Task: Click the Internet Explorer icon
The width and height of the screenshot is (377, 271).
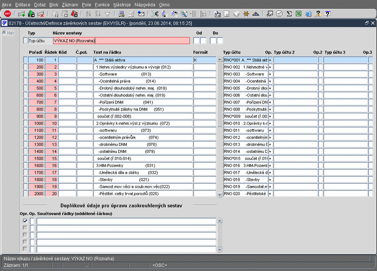Action: 308,14
